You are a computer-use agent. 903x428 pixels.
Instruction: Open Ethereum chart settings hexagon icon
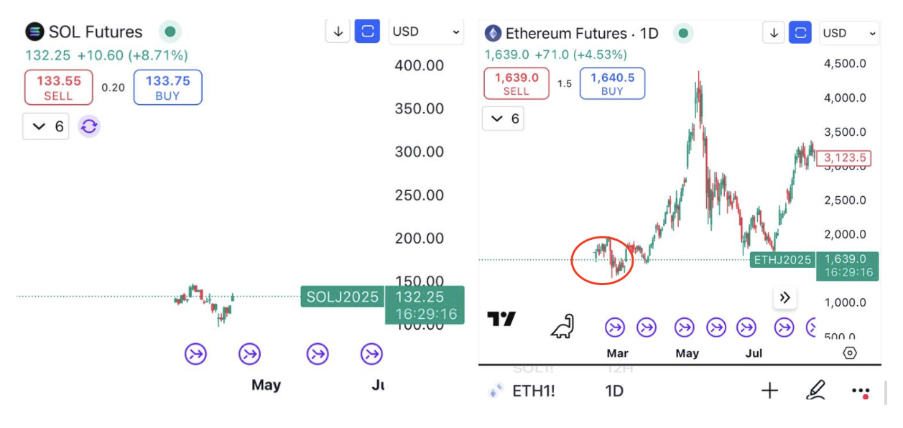[x=850, y=353]
